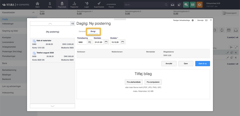Click the list sort toggle icon
Viewport: 240px width, 116px height.
(x=73, y=23)
